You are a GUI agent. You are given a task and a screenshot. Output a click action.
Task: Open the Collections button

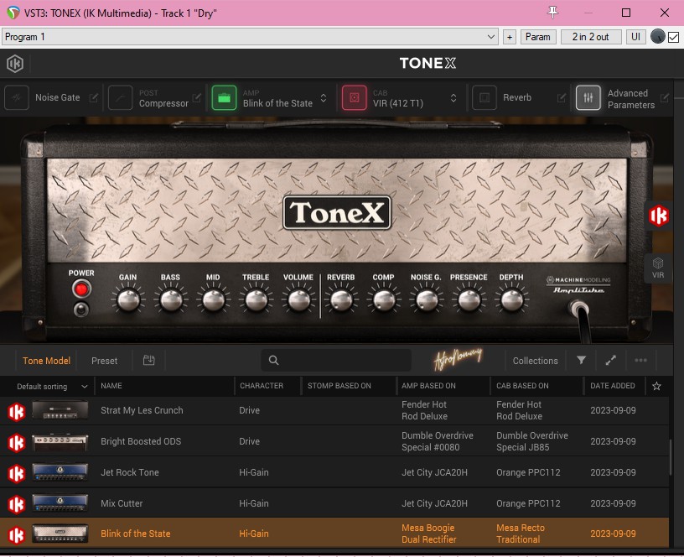536,361
